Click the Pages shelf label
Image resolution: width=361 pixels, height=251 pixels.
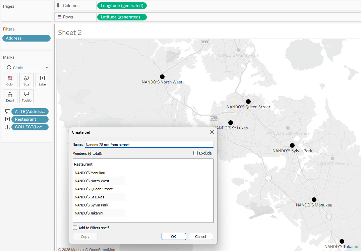tap(8, 6)
